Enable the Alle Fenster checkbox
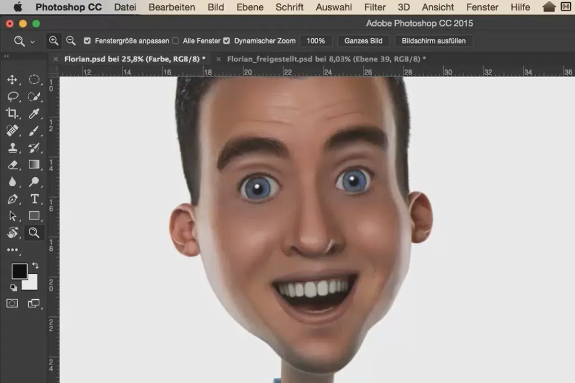The image size is (575, 383). pos(175,41)
